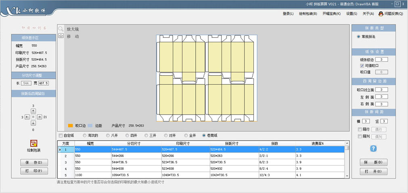The height and width of the screenshot is (193, 408).
Task: Uncheck the 可借咬口 checkbox
Action: (x=362, y=66)
